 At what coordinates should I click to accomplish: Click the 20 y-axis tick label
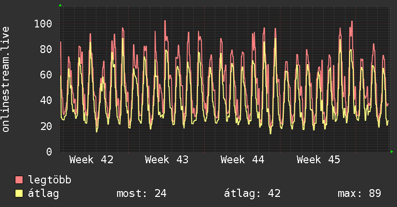point(46,126)
